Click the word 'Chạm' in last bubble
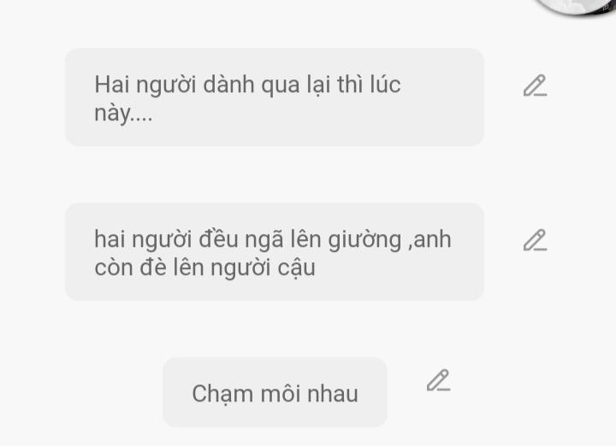The image size is (616, 446). tap(222, 394)
